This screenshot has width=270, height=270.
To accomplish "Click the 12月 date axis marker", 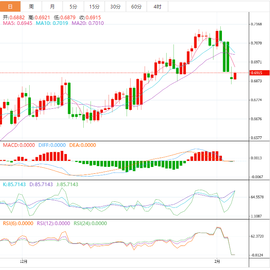I will point(24,262).
